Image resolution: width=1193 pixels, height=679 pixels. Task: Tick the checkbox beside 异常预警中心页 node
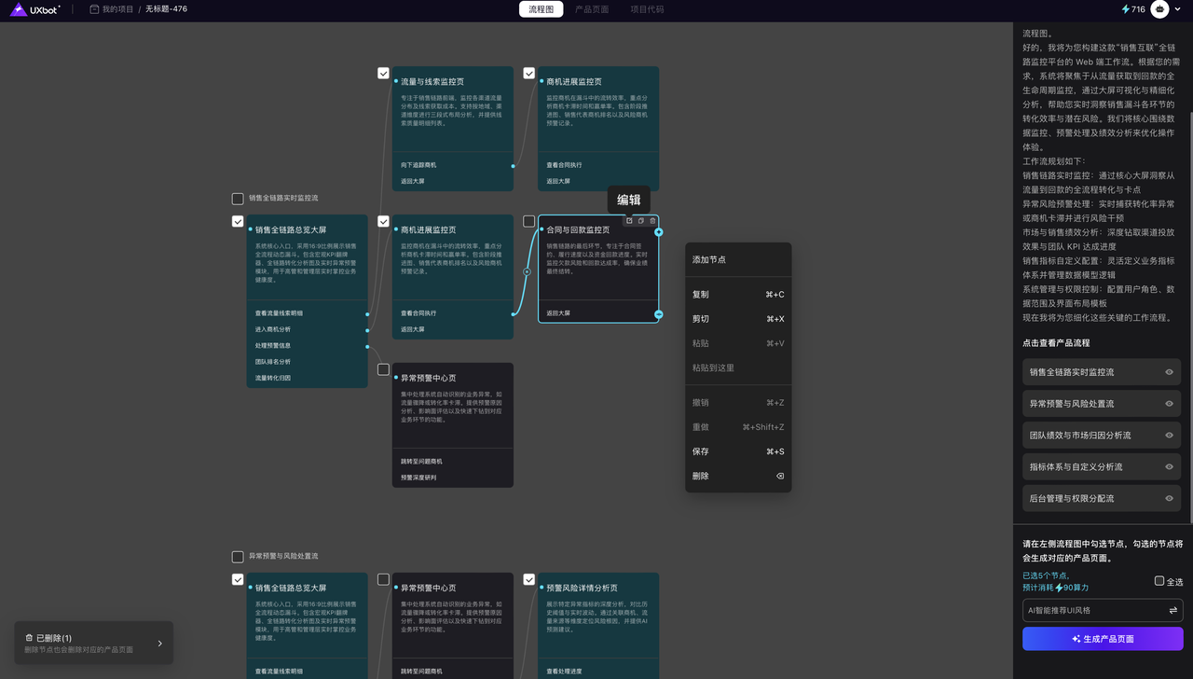point(383,369)
